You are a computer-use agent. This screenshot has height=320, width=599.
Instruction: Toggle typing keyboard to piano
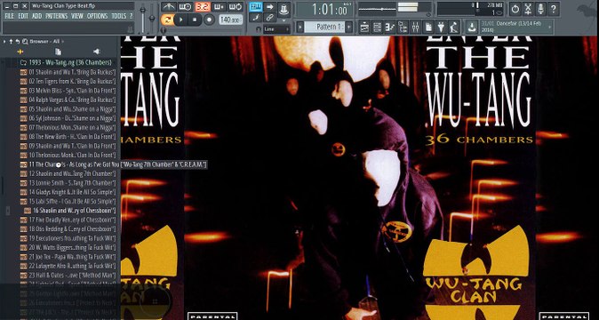tap(256, 6)
